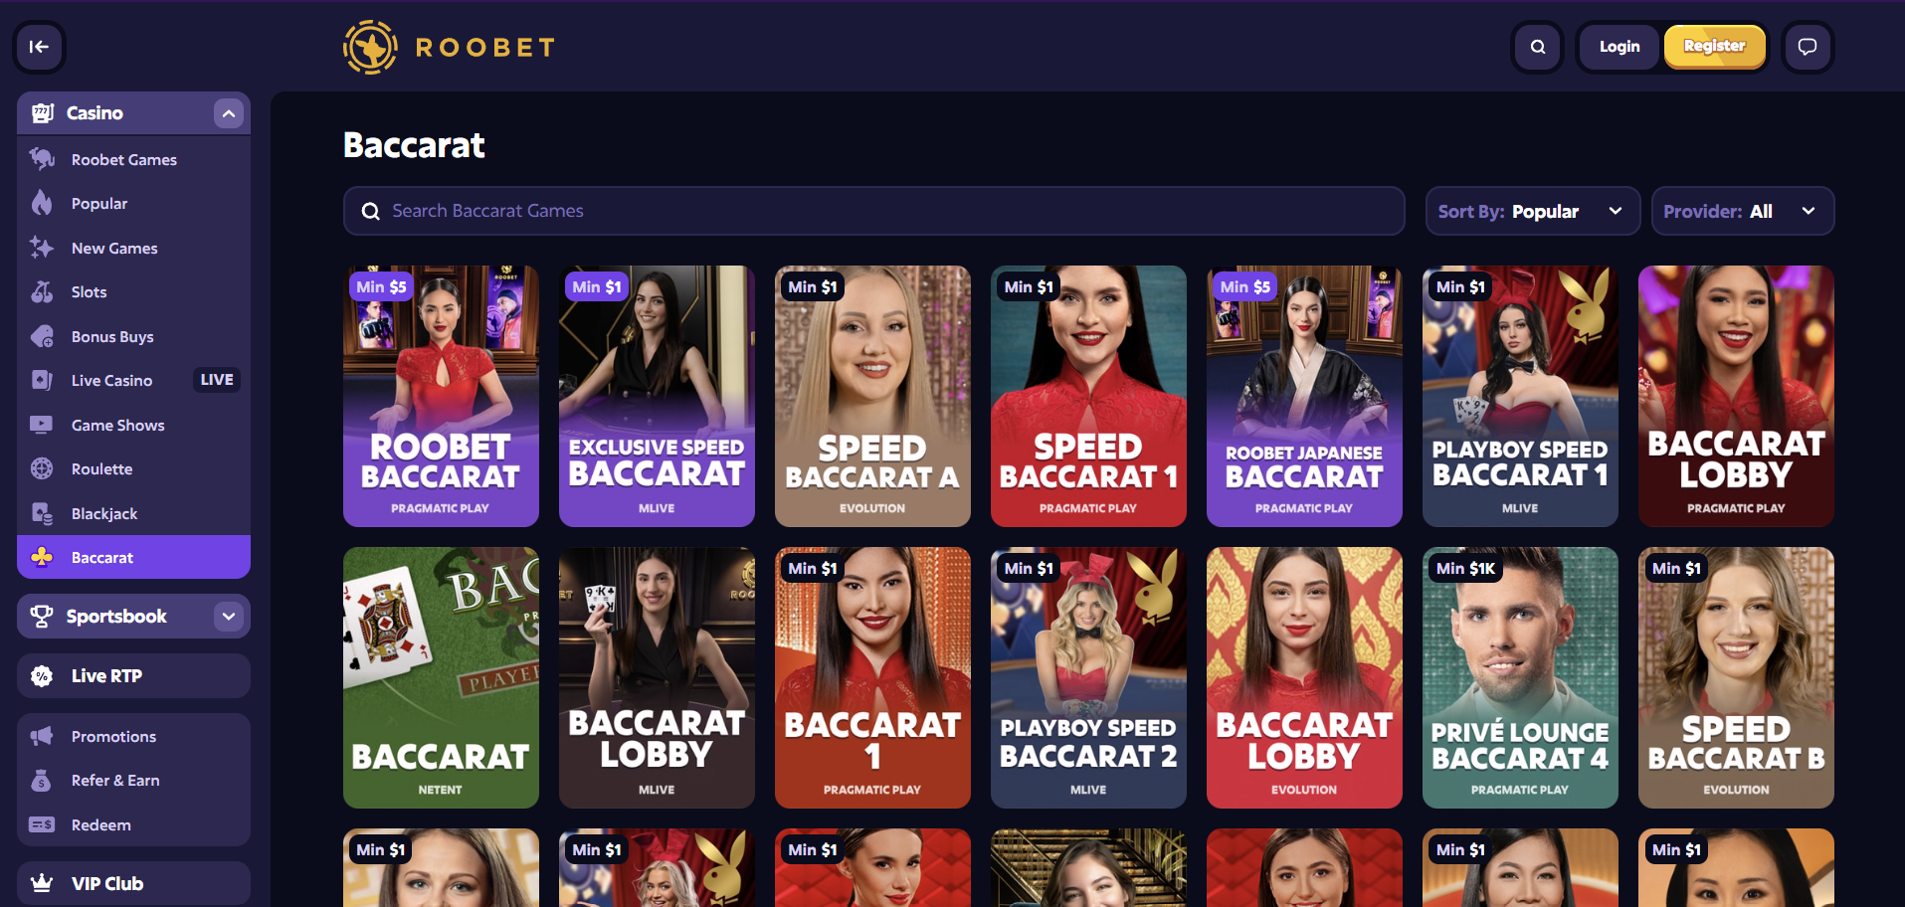Image resolution: width=1905 pixels, height=907 pixels.
Task: Open Blackjack from the sidebar
Action: 133,513
